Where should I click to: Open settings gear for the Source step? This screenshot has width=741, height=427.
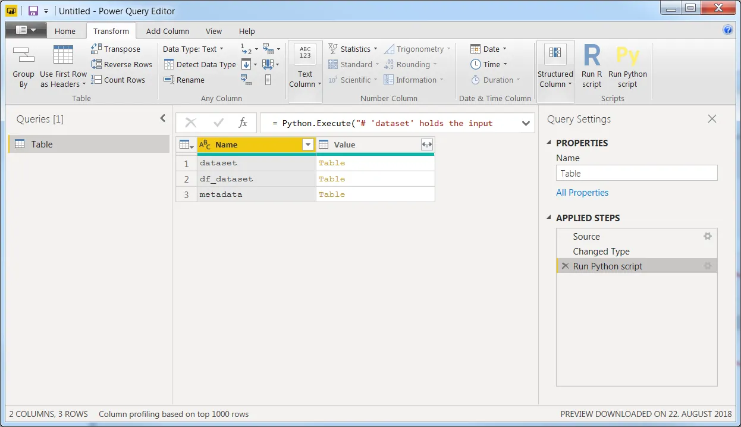[x=707, y=236]
